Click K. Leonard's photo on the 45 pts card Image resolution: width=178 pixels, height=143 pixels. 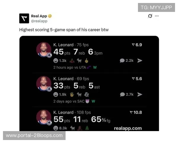click(44, 50)
